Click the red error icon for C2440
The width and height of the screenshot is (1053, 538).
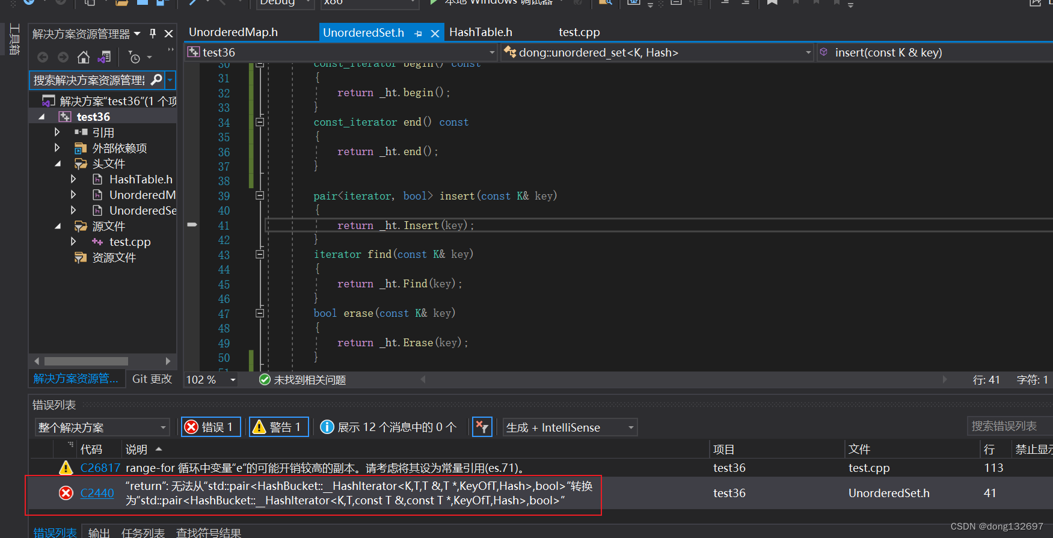[66, 493]
